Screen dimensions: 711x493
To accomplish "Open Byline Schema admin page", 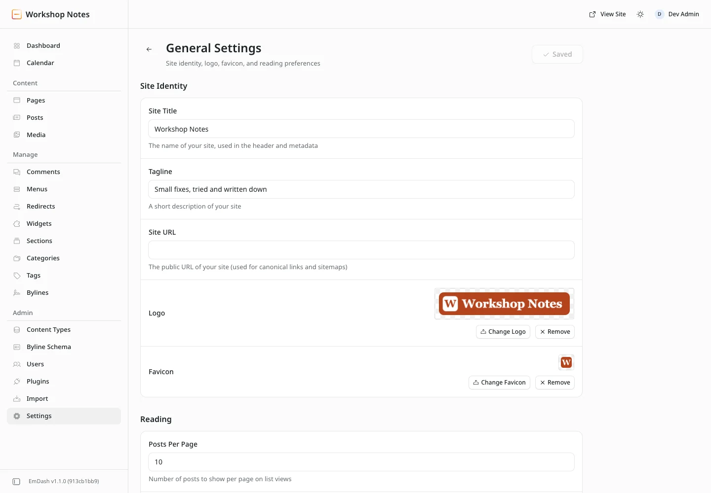I will (64, 347).
